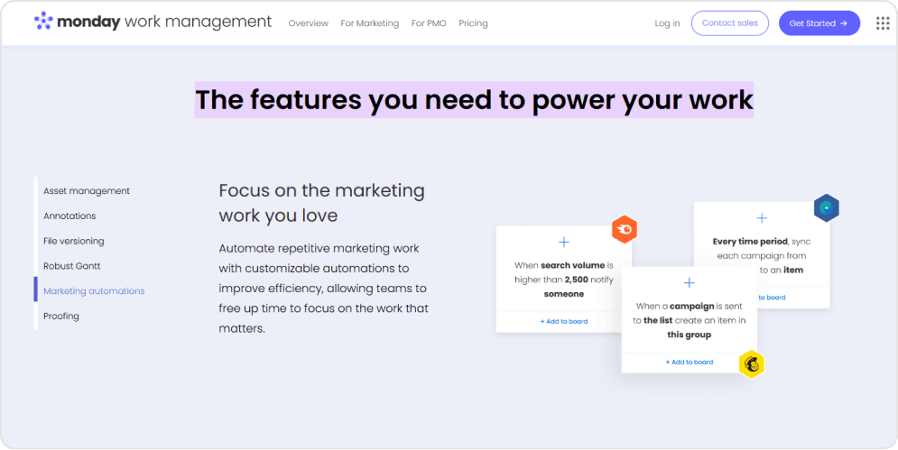Add the search volume automation to board
Screen dimensions: 898x450
tap(564, 321)
